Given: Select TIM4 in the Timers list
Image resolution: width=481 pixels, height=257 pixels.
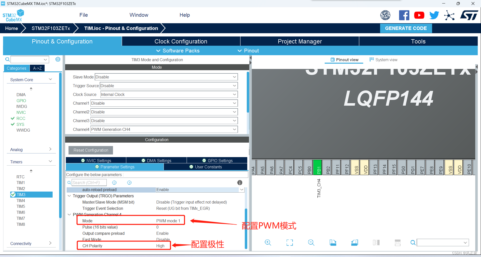Looking at the screenshot, I should coord(21,201).
